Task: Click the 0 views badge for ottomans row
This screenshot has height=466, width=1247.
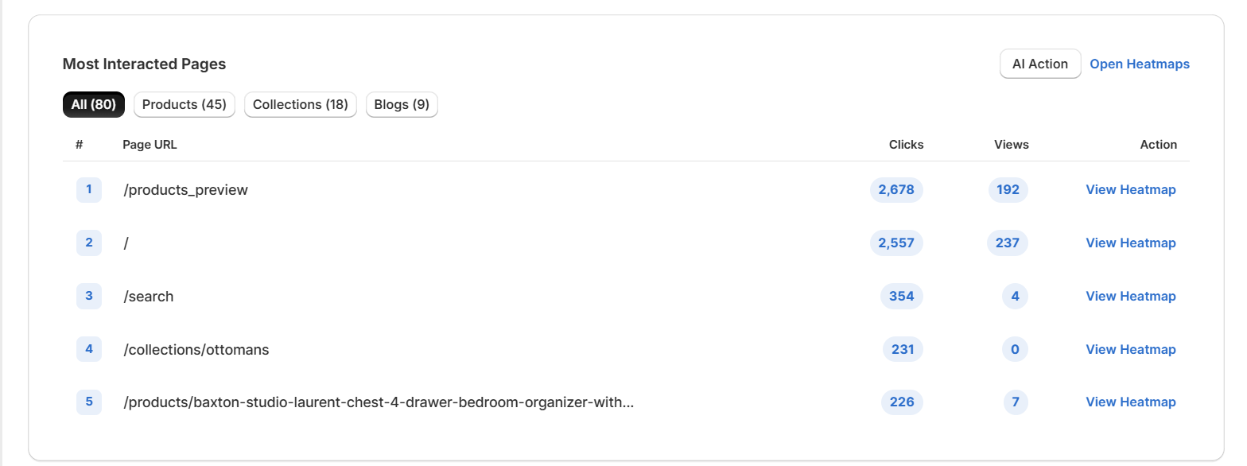Action: pyautogui.click(x=1015, y=349)
